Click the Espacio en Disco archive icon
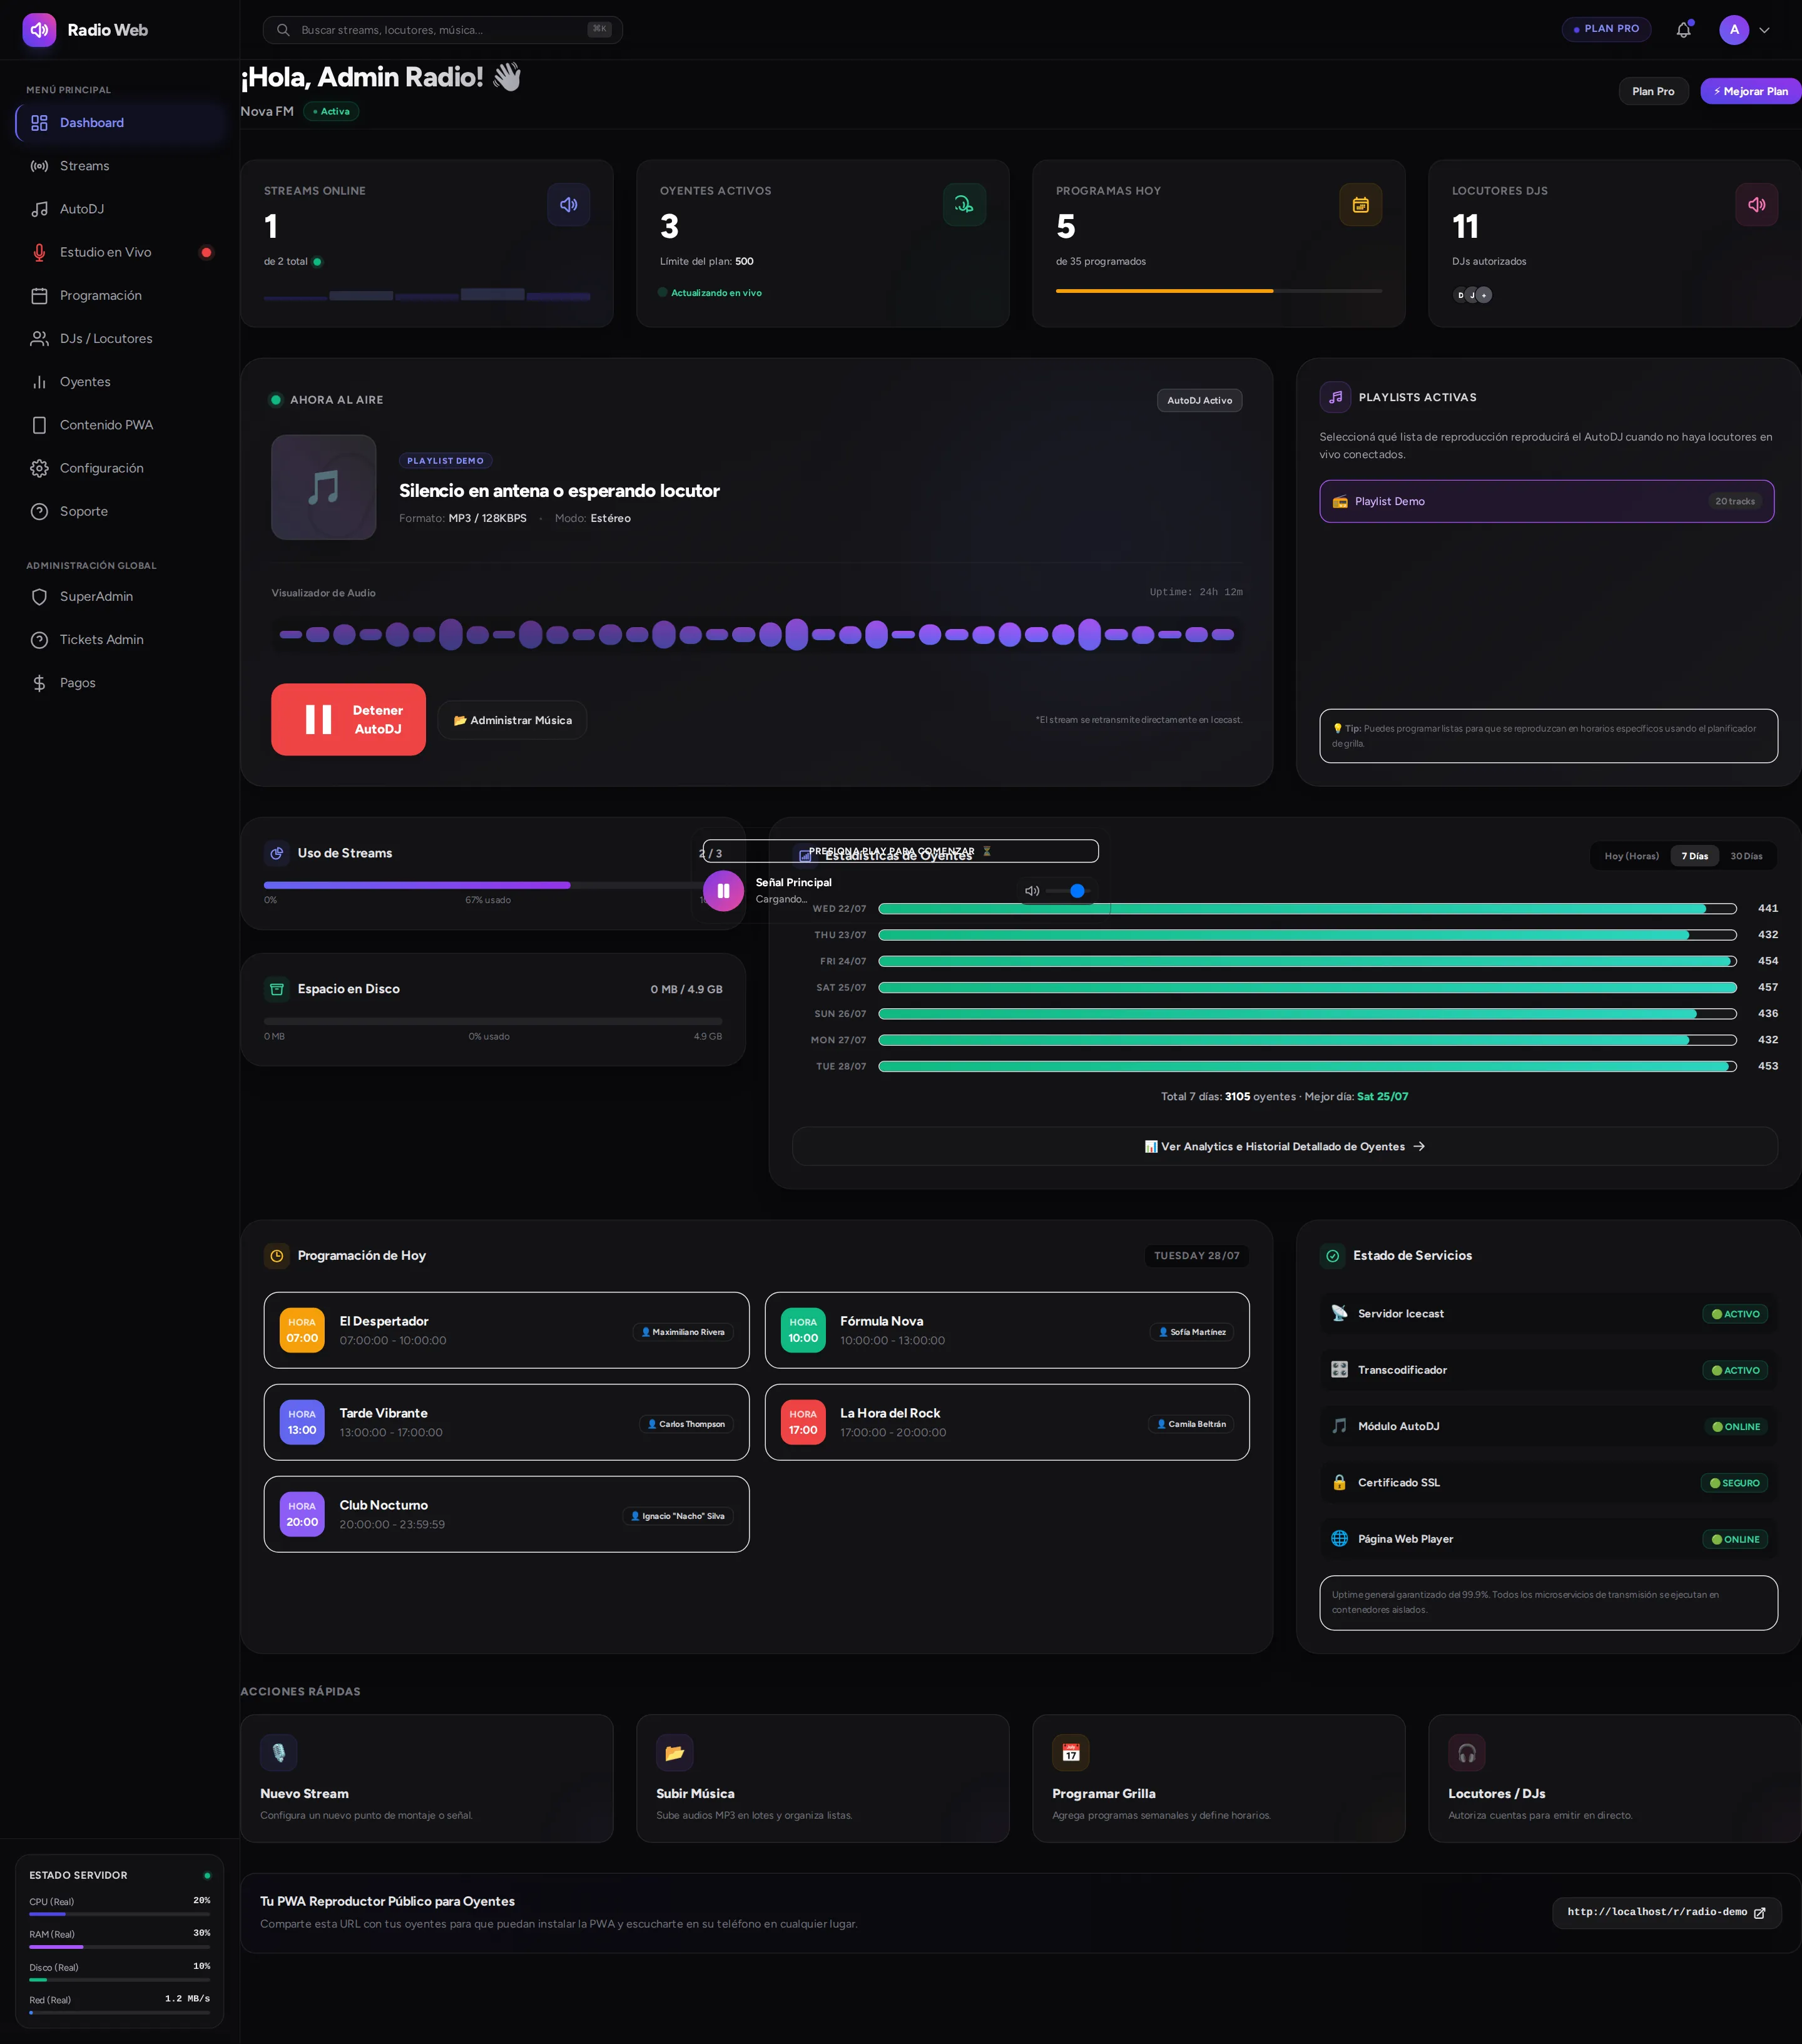The image size is (1802, 2044). (277, 989)
